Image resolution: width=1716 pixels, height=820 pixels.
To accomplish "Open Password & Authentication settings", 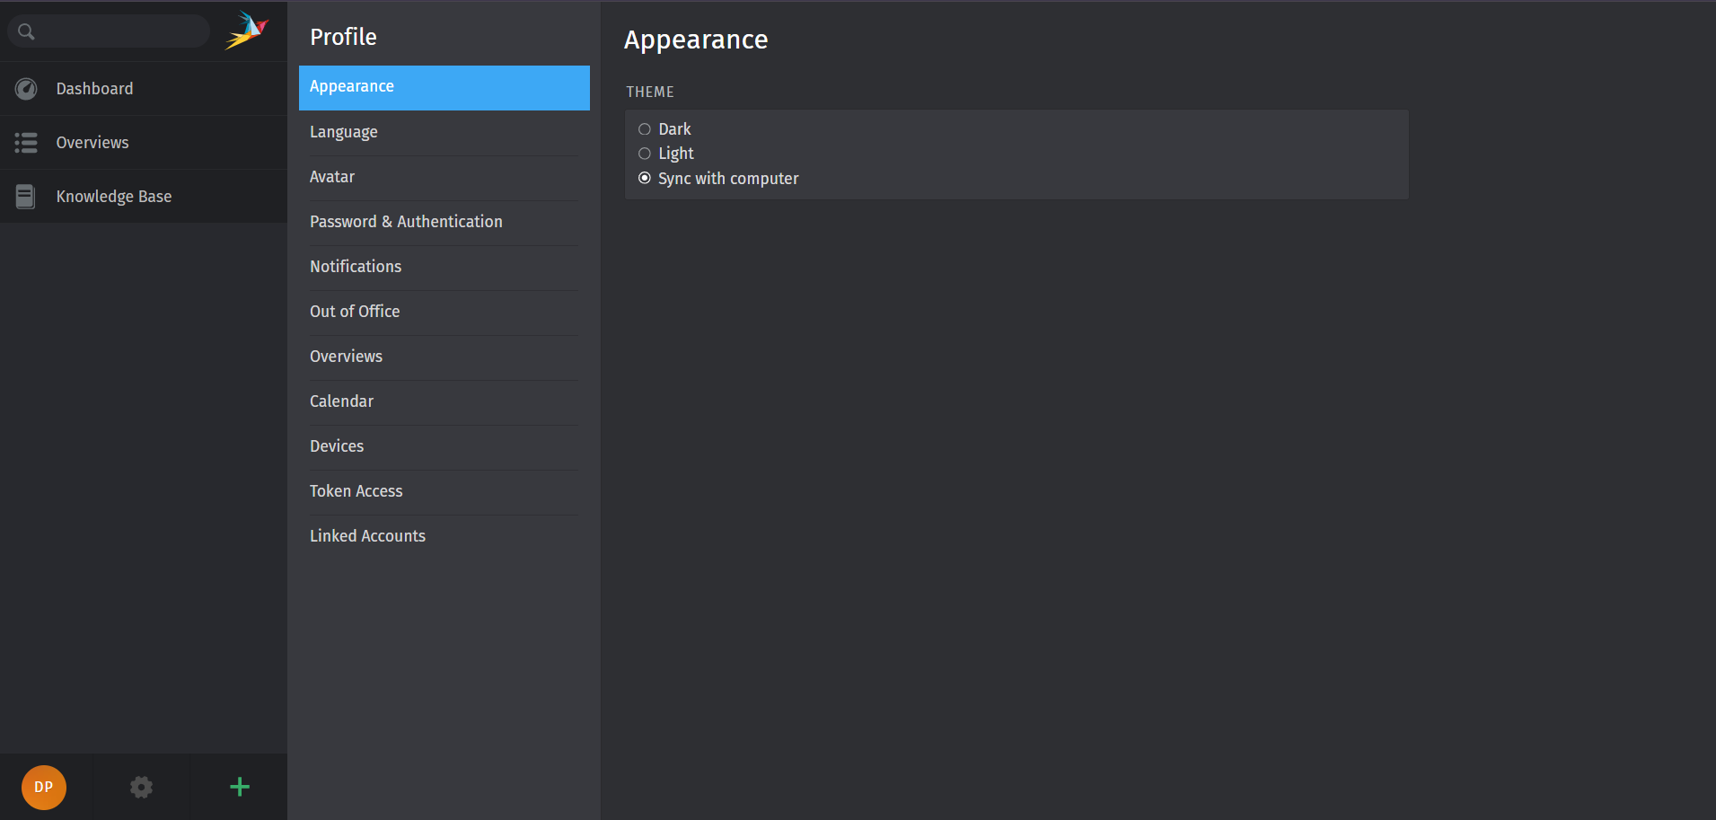I will tap(406, 221).
